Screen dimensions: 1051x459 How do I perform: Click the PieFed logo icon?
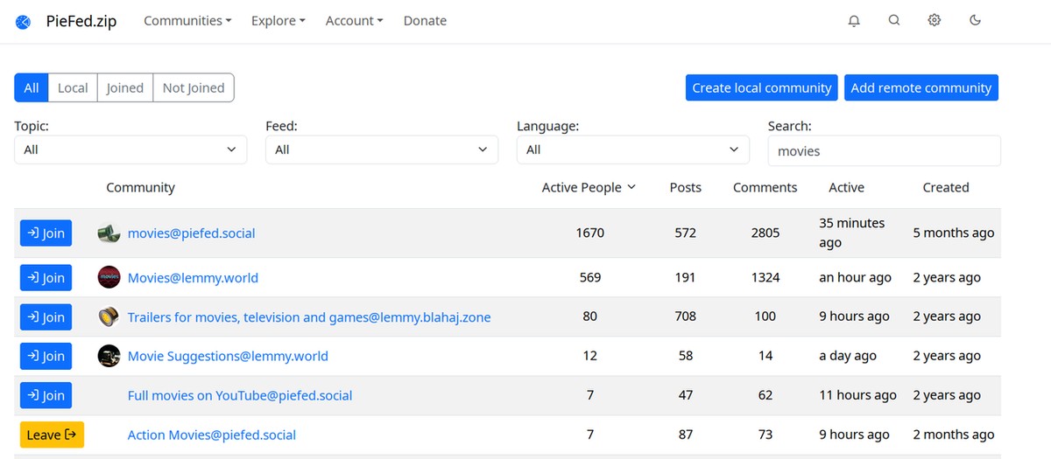tap(23, 21)
